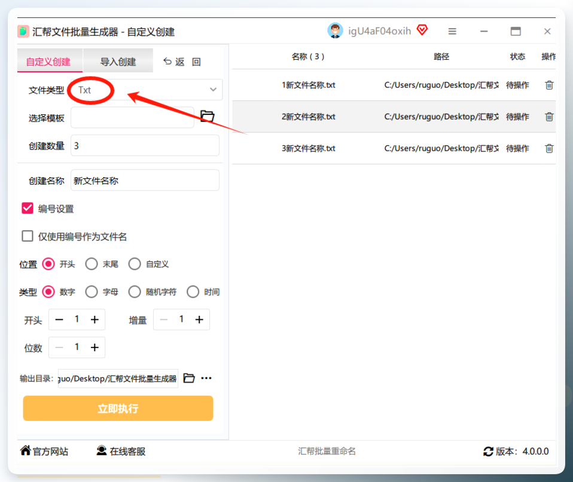Open the hamburger menu icon
Image resolution: width=573 pixels, height=482 pixels.
click(x=452, y=32)
